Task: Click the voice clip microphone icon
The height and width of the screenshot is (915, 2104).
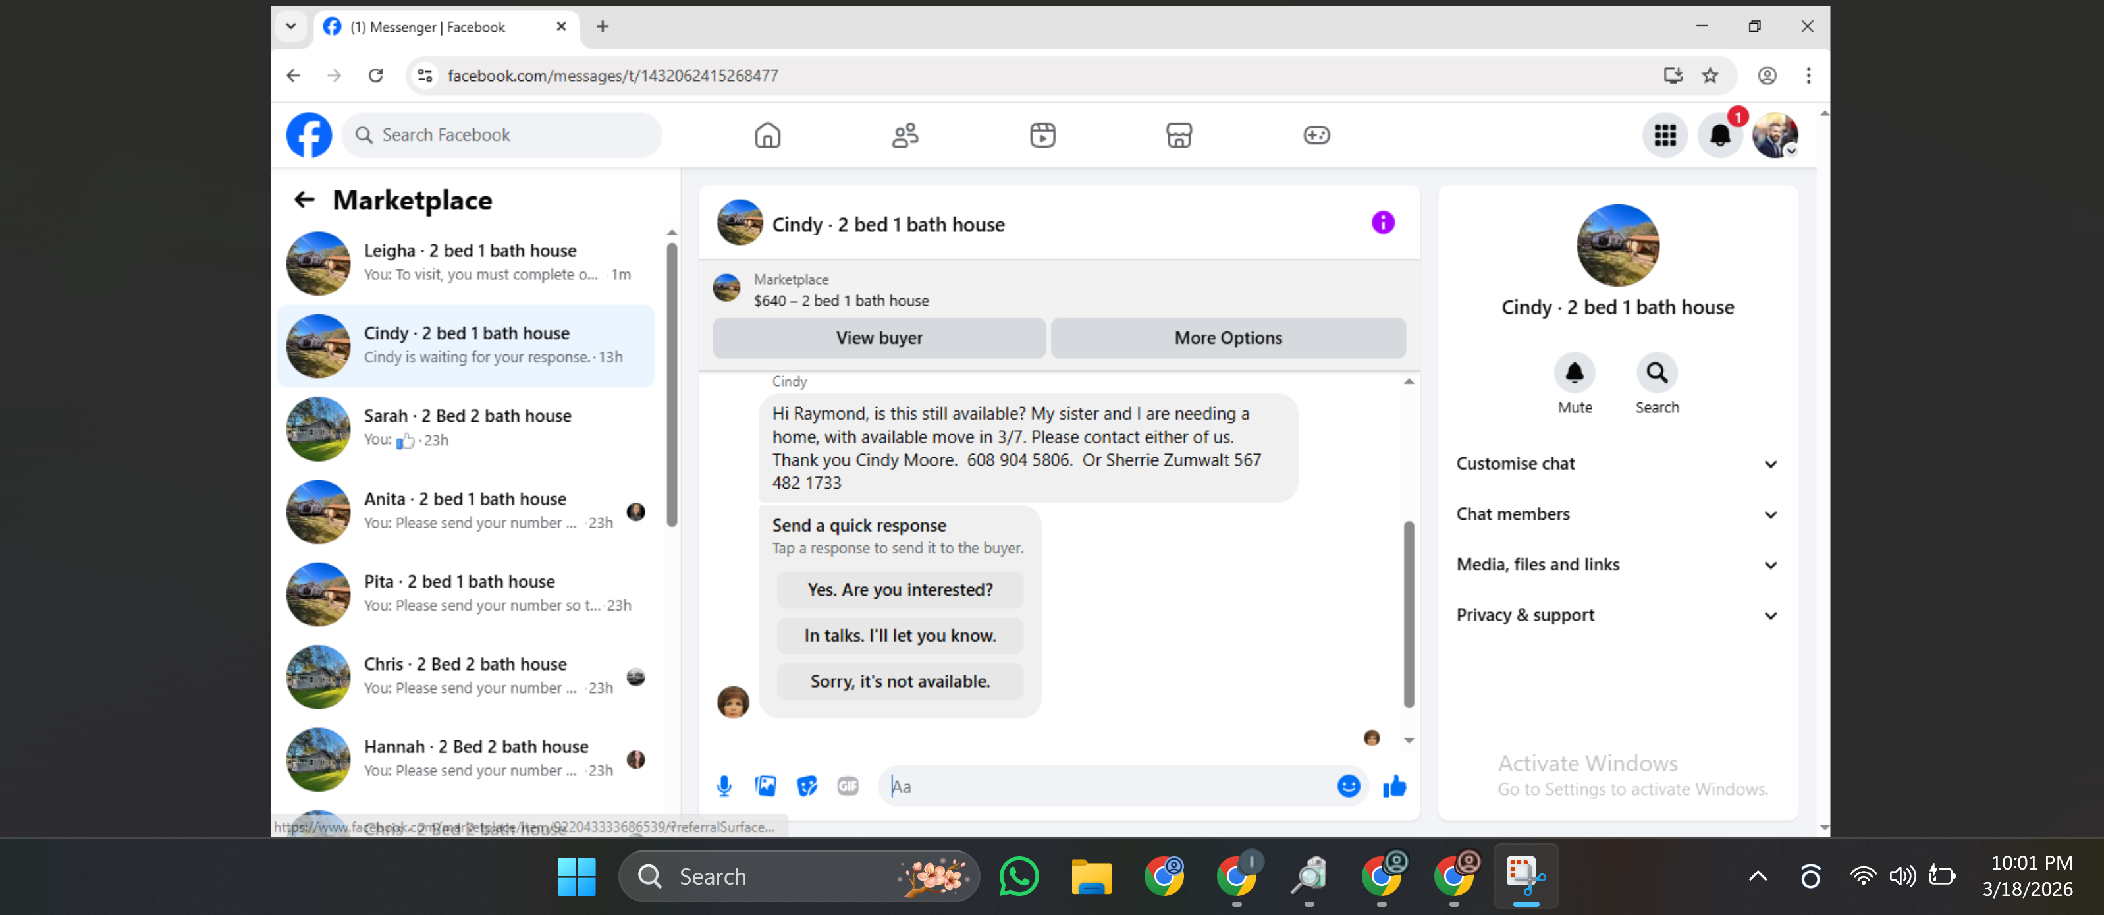Action: 724,786
